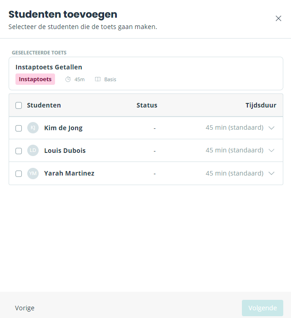Expand Kim de Jong's duration chevron
This screenshot has height=318, width=291.
[x=271, y=128]
